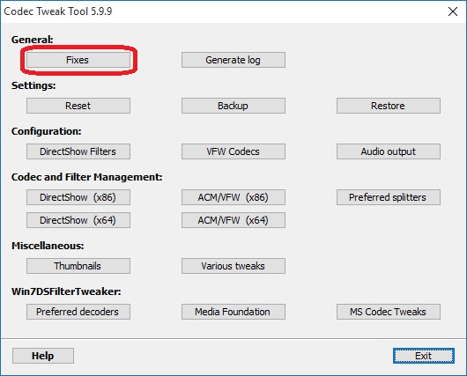Configure Audio output
This screenshot has height=376, width=467.
tap(389, 151)
